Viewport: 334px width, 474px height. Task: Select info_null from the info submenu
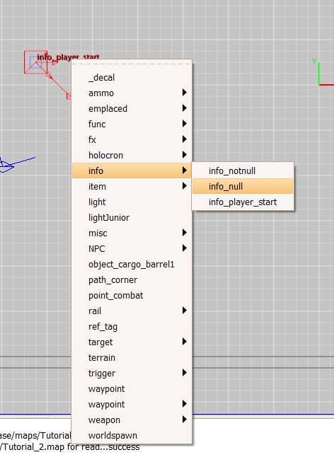tap(243, 186)
